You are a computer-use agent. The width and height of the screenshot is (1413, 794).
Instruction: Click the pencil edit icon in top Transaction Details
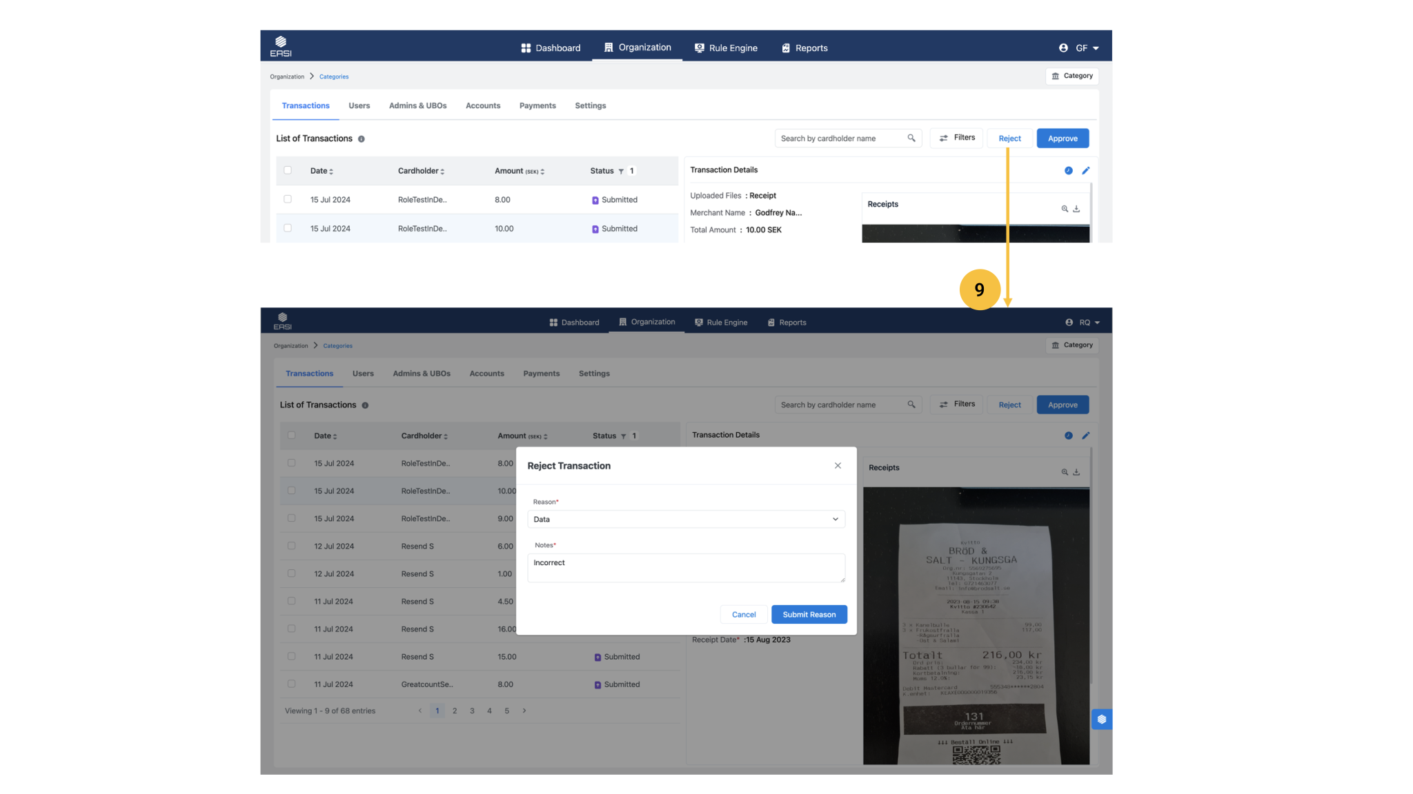(1085, 170)
